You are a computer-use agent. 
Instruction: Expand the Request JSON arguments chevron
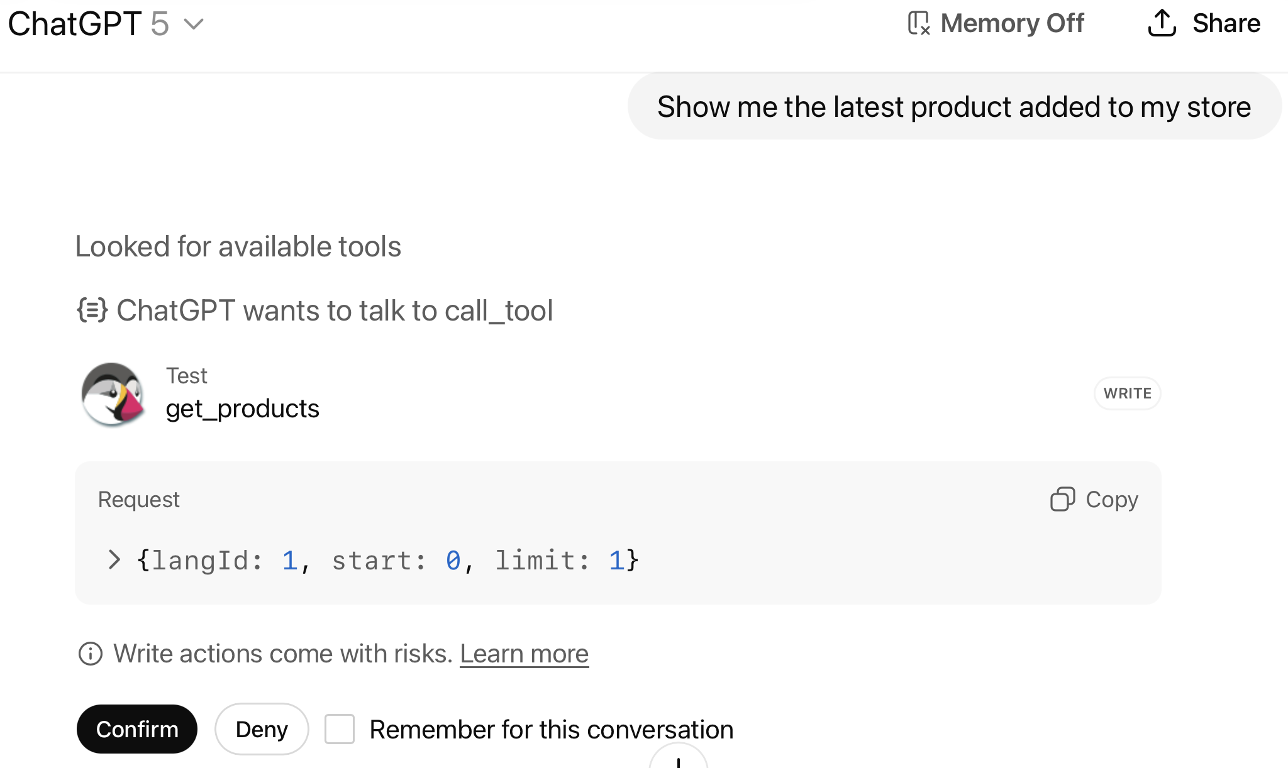tap(114, 559)
